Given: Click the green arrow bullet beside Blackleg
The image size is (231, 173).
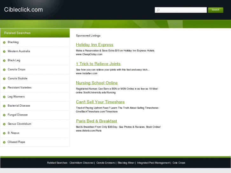Looking at the screenshot, I should [4, 43].
